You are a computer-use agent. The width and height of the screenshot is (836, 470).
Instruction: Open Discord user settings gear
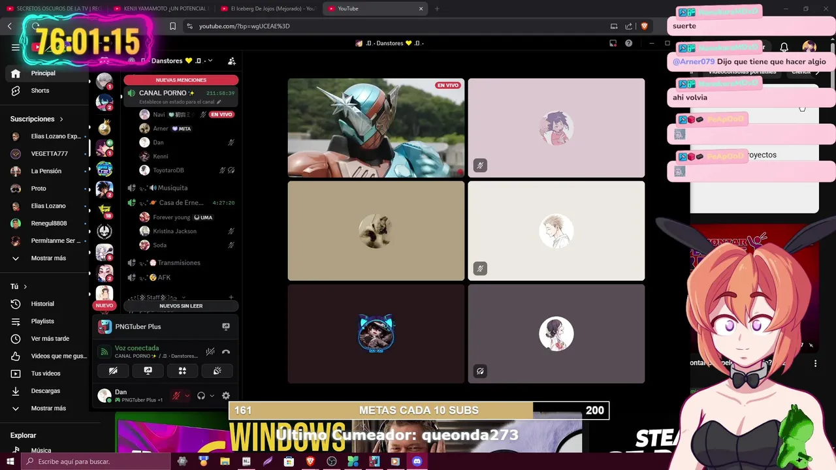tap(226, 396)
